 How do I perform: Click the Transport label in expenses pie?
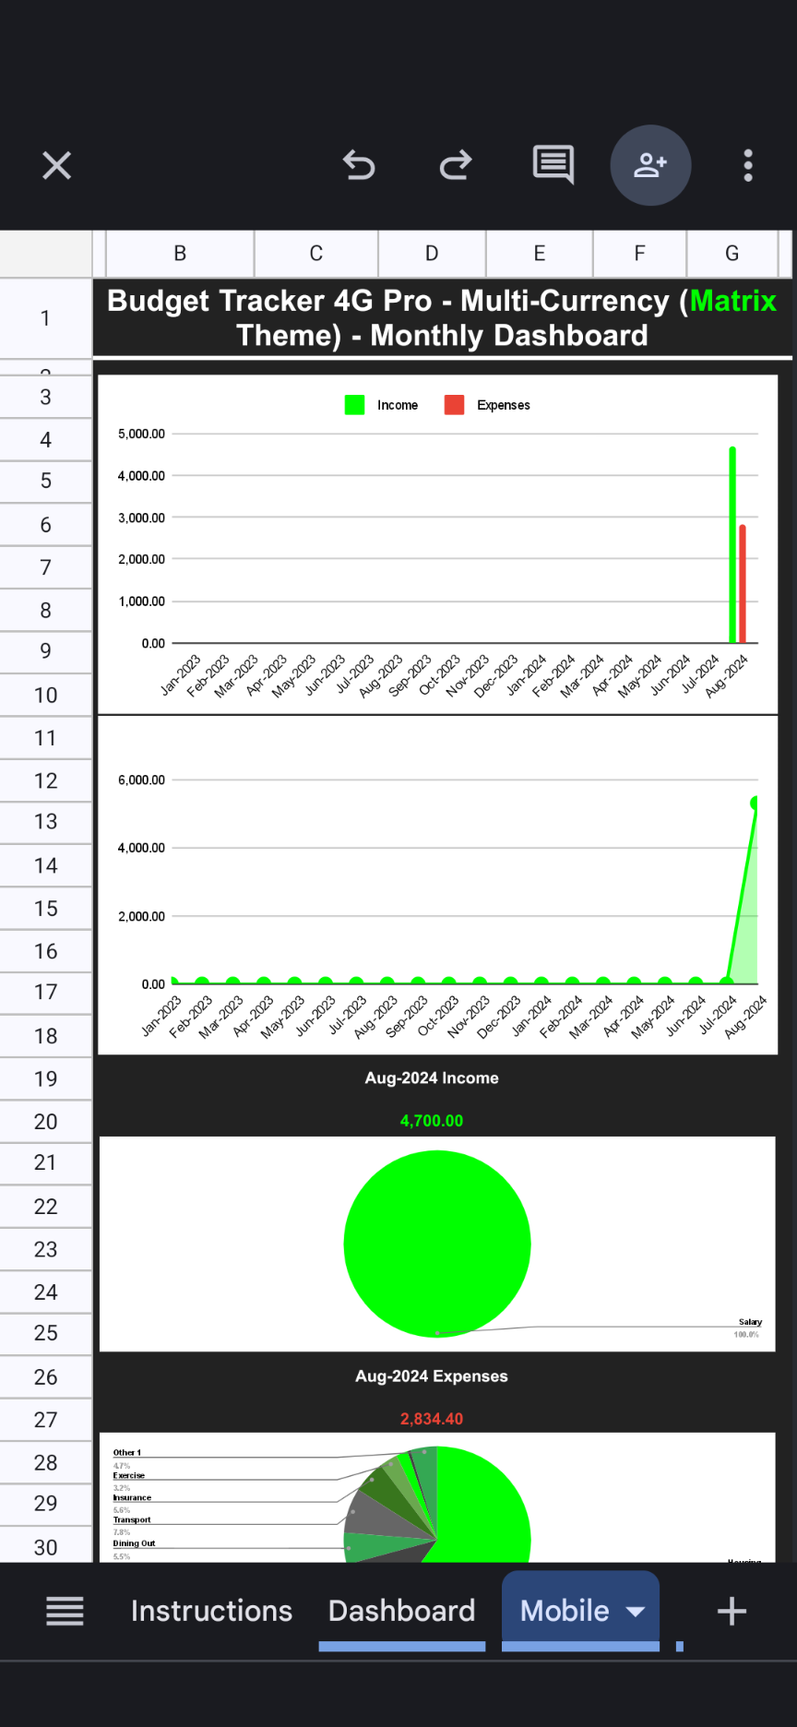click(x=132, y=1519)
